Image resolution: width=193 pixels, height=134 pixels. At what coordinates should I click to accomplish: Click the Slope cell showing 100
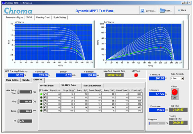pyautogui.click(x=68, y=111)
